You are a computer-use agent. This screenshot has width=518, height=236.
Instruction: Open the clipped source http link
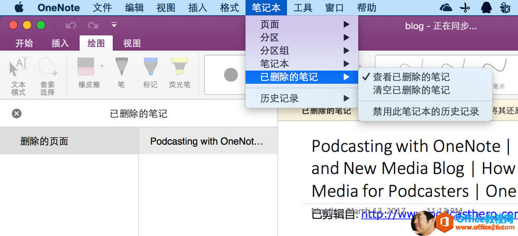tap(440, 215)
